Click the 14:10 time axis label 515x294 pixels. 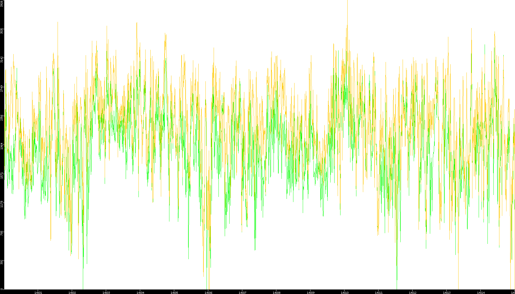point(344,293)
